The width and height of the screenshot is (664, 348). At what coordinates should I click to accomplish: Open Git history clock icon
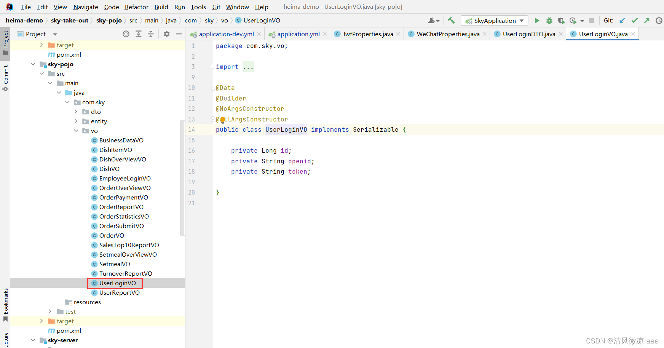click(659, 21)
